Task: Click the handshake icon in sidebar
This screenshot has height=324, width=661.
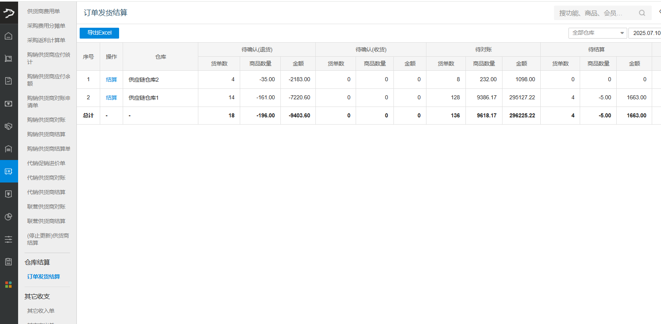Action: 8,126
